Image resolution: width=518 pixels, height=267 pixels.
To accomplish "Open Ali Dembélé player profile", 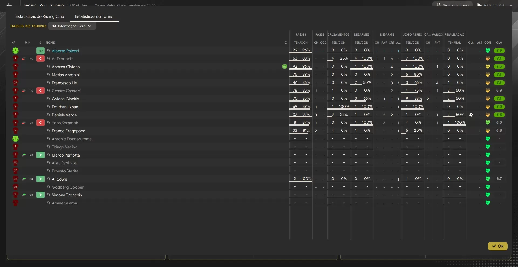I will pos(62,58).
